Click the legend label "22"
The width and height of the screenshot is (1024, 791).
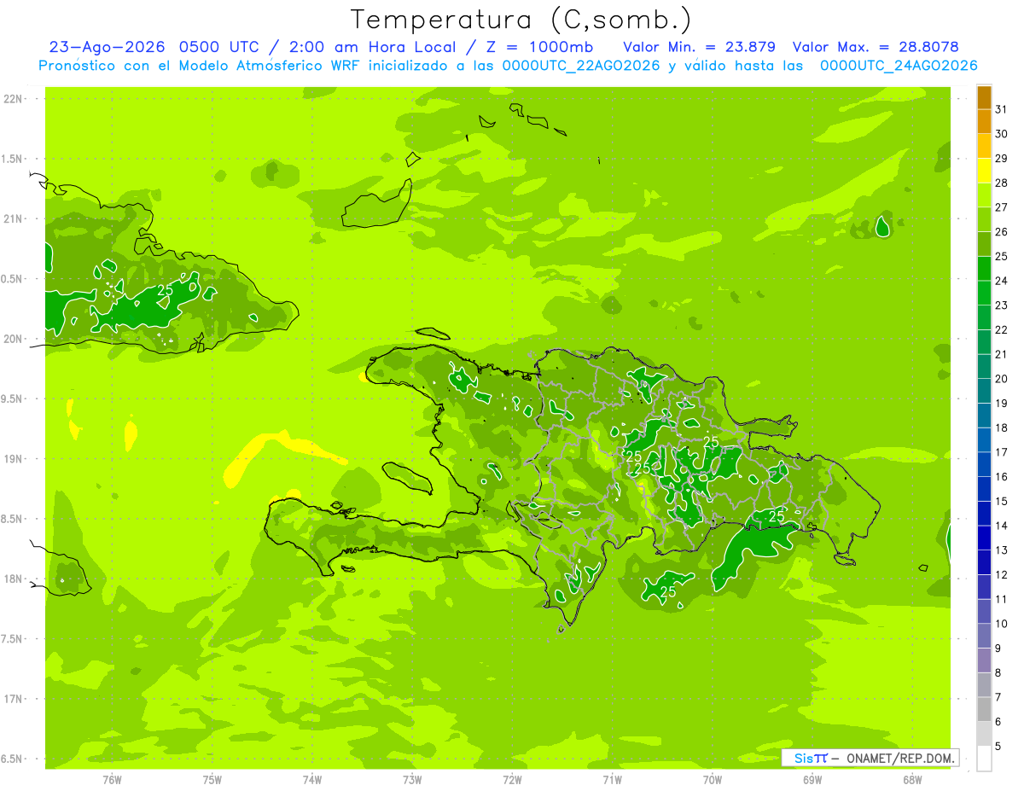tap(1001, 330)
